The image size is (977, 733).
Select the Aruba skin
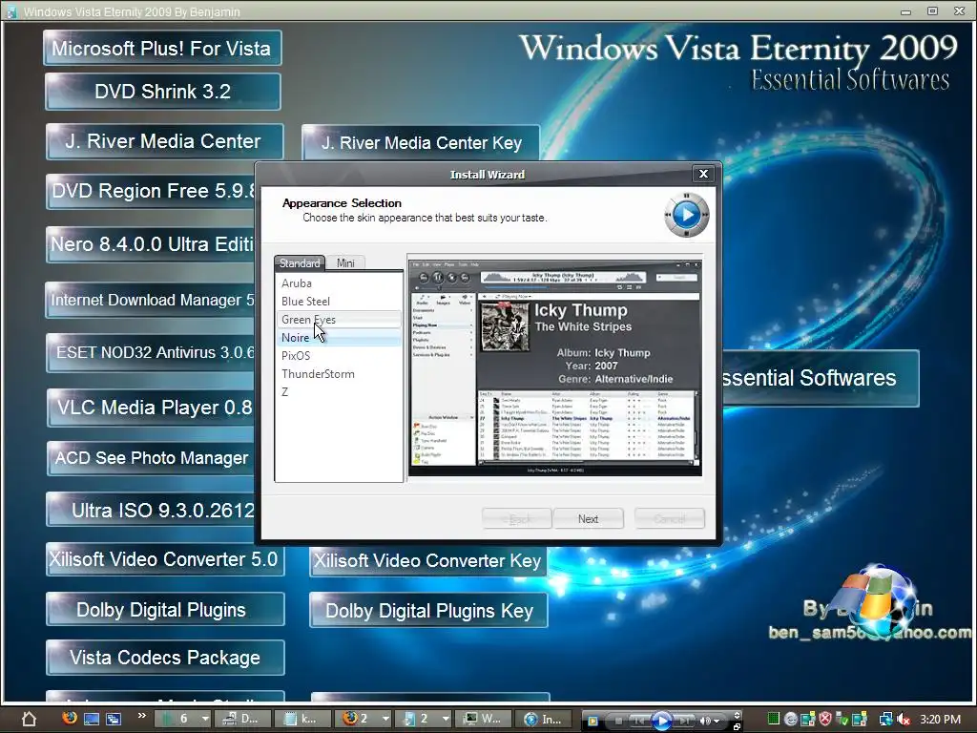coord(339,283)
